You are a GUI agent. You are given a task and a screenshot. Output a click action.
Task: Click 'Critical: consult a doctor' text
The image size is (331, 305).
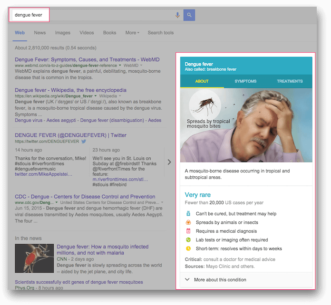pos(230,259)
